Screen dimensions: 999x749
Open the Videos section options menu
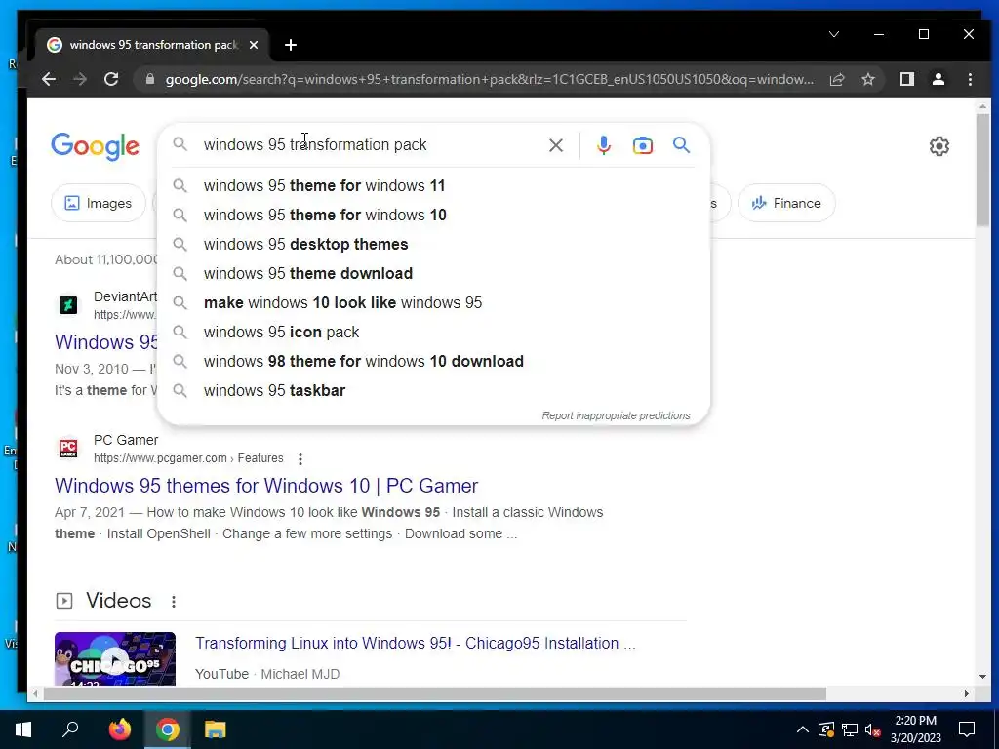click(x=174, y=601)
